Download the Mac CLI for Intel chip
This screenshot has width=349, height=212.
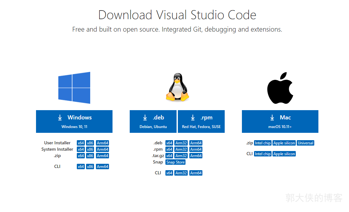point(263,154)
